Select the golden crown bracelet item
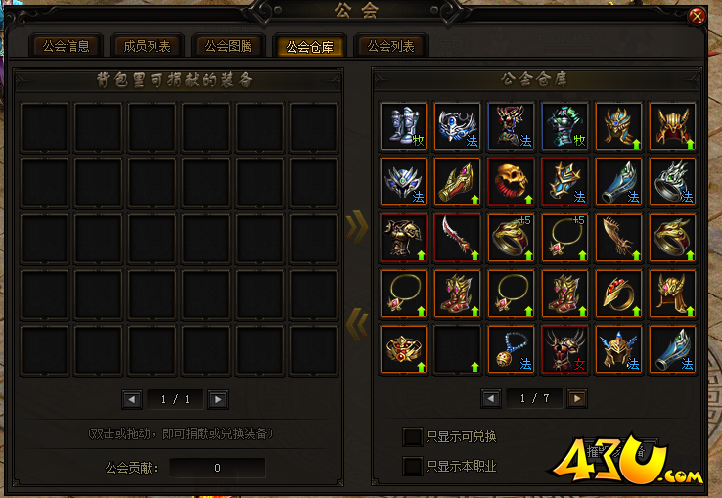Screen dimensions: 722x498 pos(404,349)
